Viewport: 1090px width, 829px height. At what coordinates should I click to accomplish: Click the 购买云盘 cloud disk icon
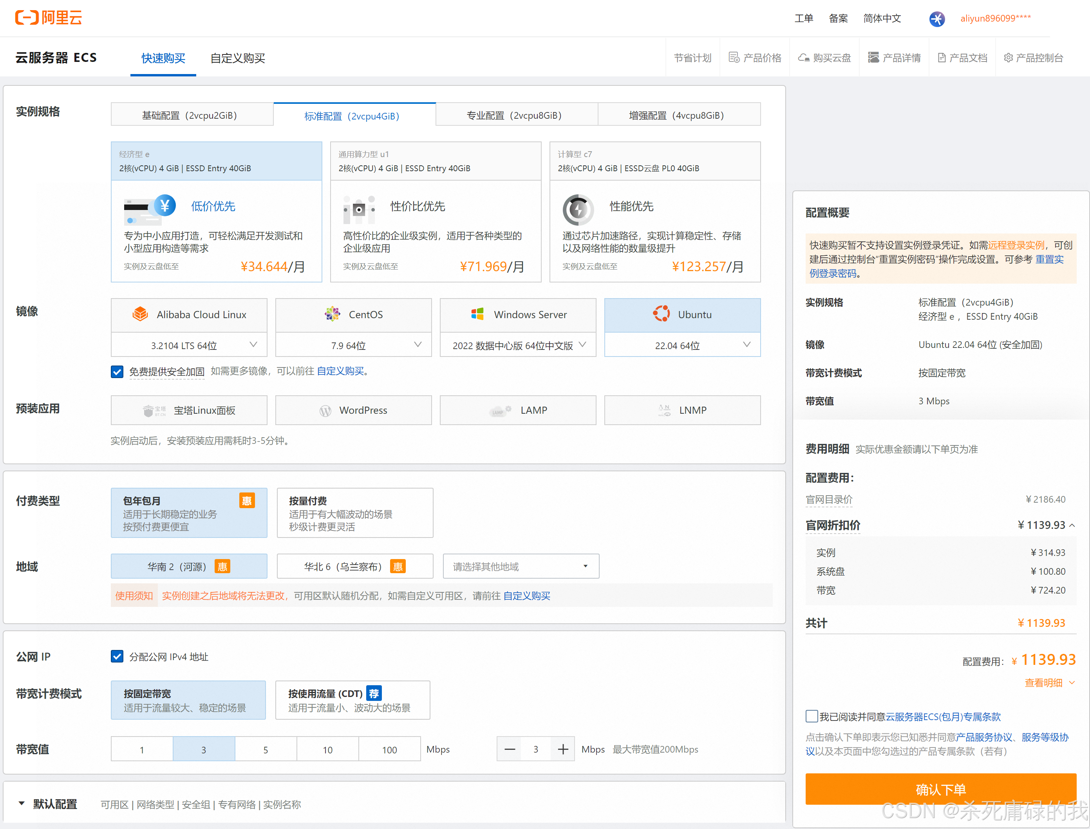803,58
